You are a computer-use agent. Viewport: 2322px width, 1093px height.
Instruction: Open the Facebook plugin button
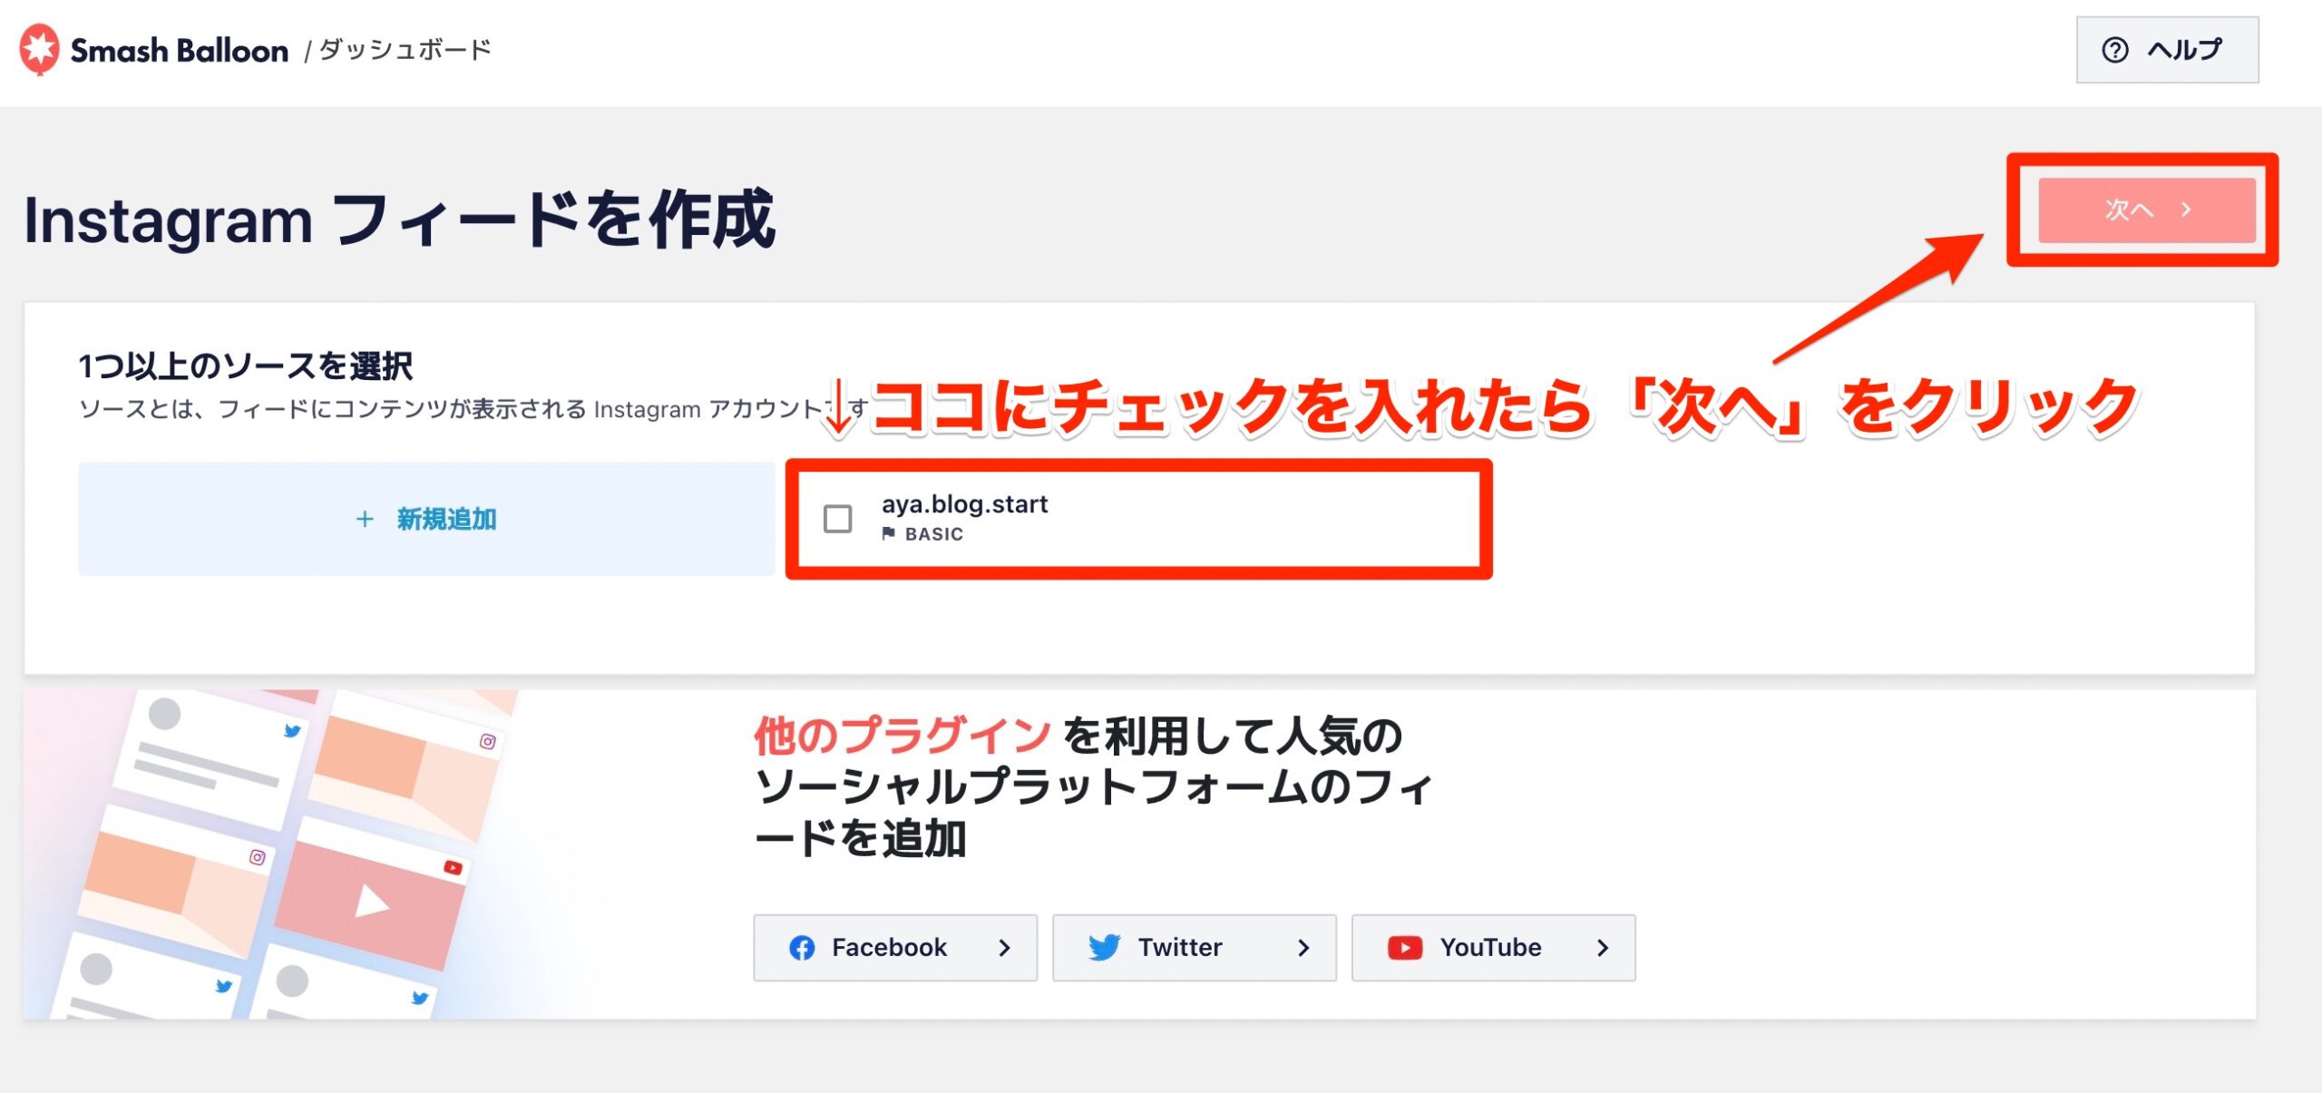click(895, 947)
